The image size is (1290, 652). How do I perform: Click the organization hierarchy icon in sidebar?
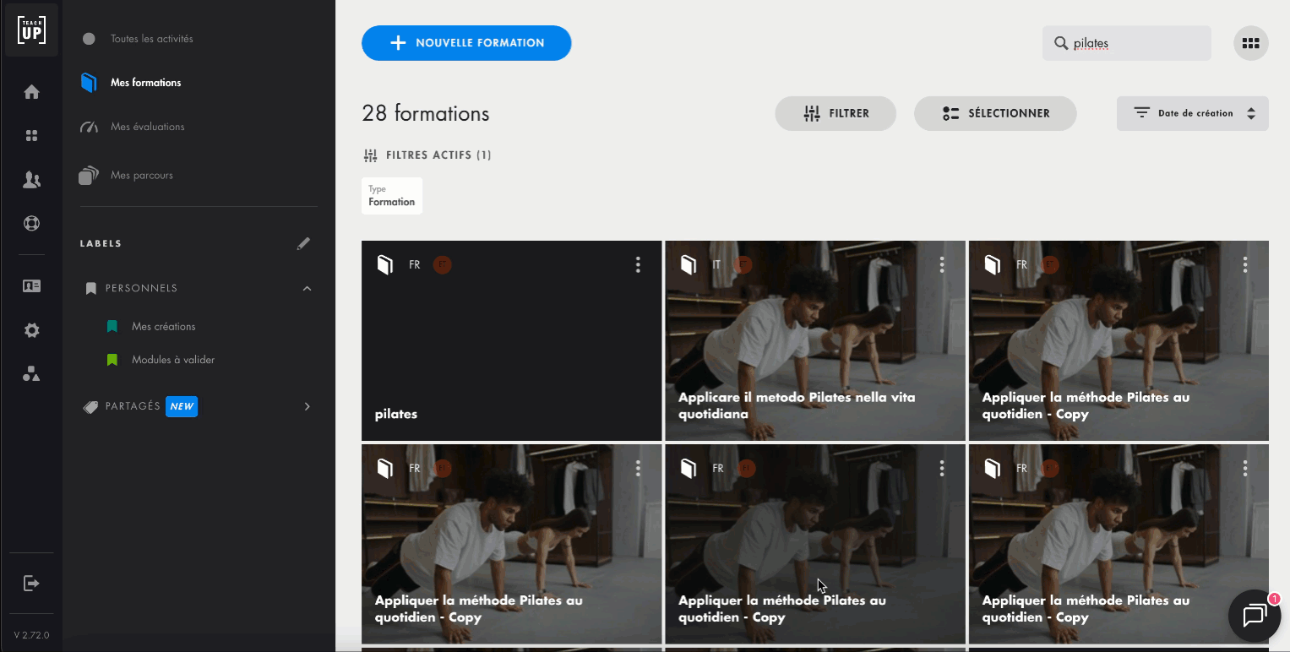[31, 373]
